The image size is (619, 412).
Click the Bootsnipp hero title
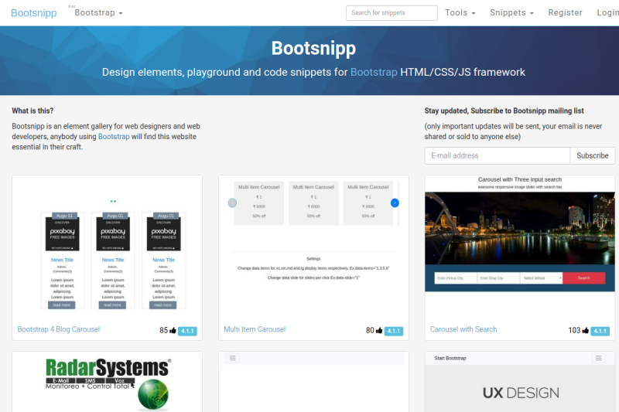[x=313, y=48]
